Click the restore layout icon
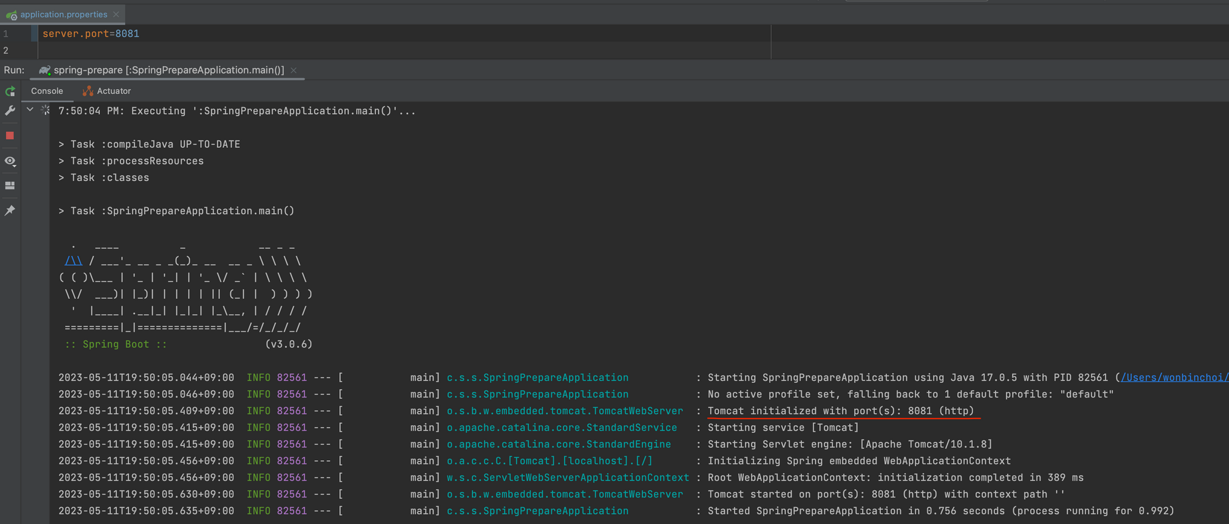The width and height of the screenshot is (1229, 524). 10,185
